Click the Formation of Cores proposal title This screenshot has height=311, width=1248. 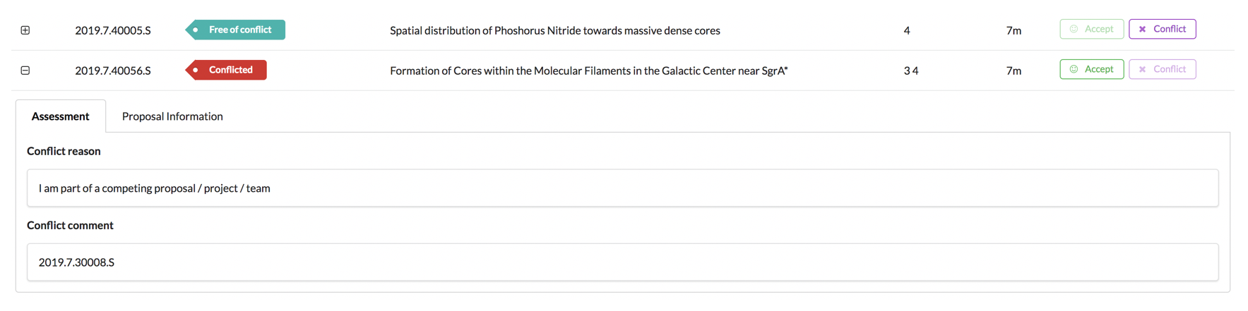click(588, 71)
